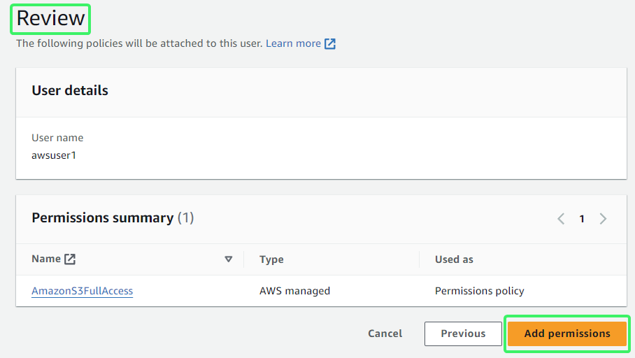635x358 pixels.
Task: Click the orange Add permissions button
Action: (x=567, y=334)
